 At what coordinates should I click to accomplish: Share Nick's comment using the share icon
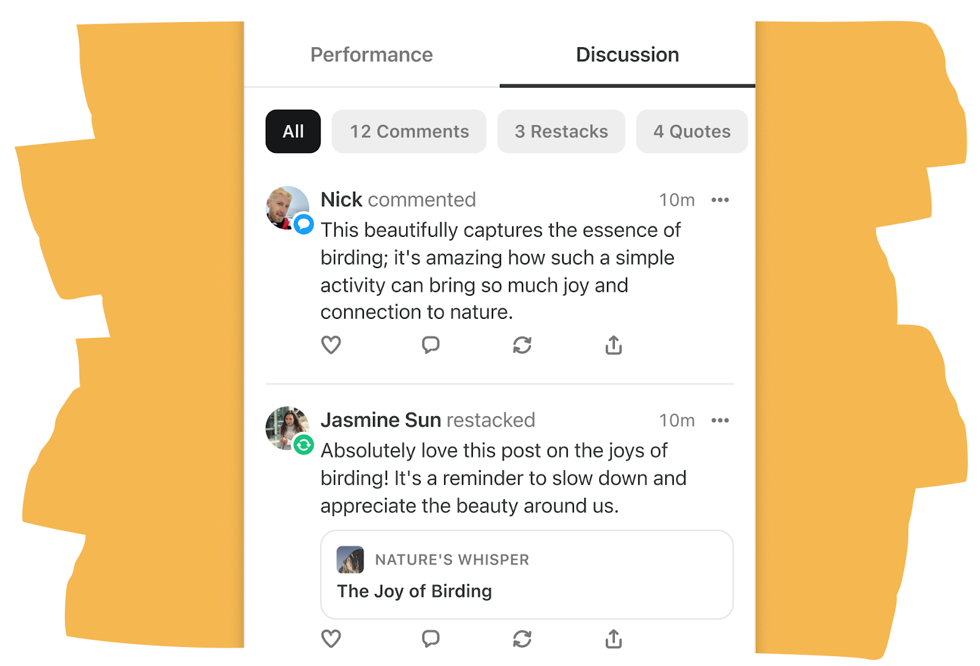pyautogui.click(x=612, y=345)
